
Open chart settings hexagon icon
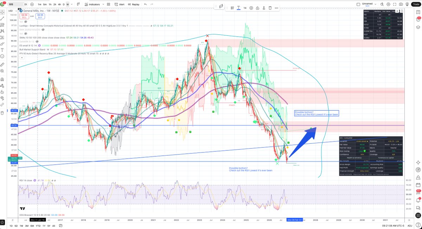[x=388, y=4]
